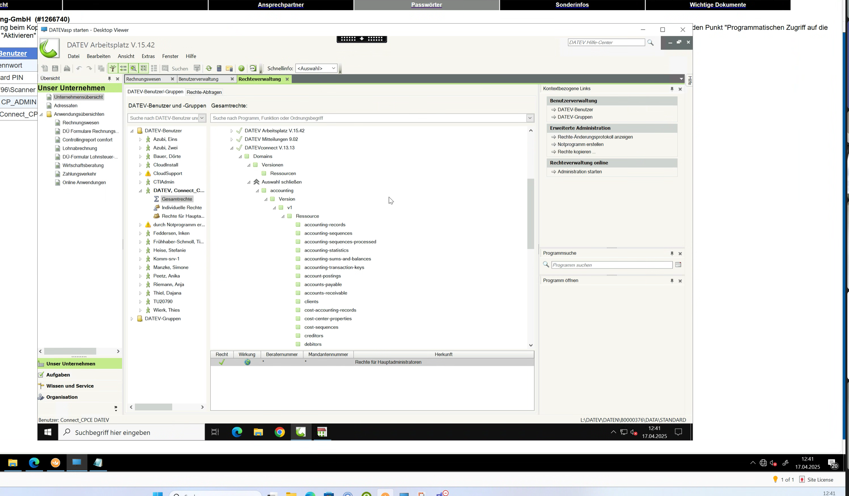Click the refresh icon in the toolbar
Screen dimensions: 849x496
coord(209,68)
